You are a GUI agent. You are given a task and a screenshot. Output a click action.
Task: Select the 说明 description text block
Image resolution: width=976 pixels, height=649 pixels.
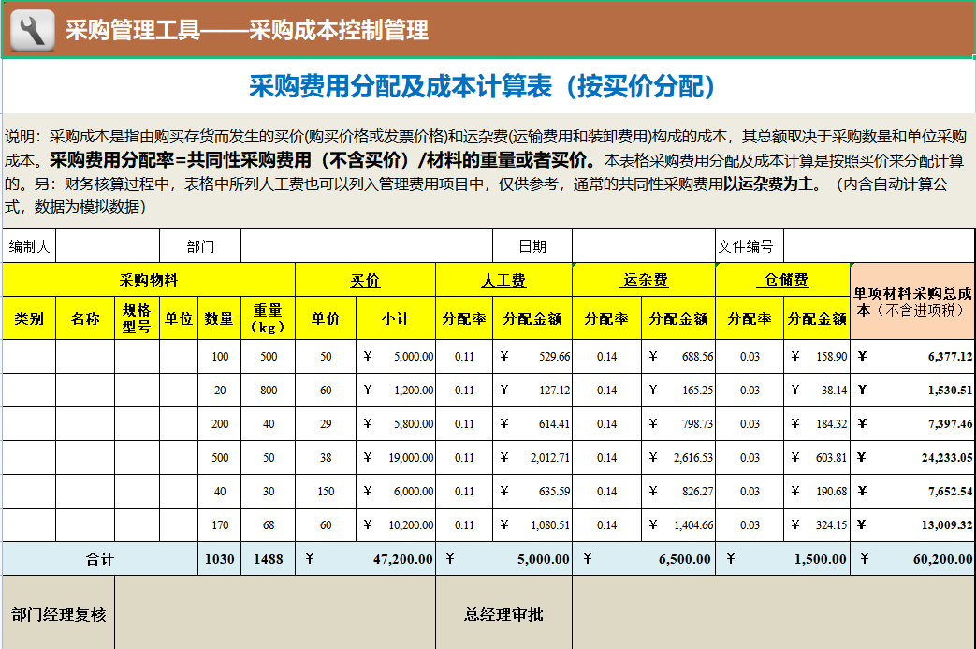pos(487,166)
